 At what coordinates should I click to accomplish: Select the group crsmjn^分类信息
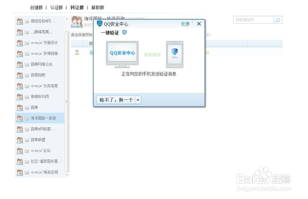40,86
